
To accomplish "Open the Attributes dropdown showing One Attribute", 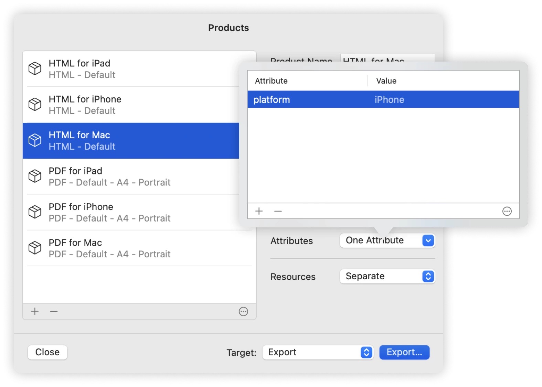I will 387,240.
